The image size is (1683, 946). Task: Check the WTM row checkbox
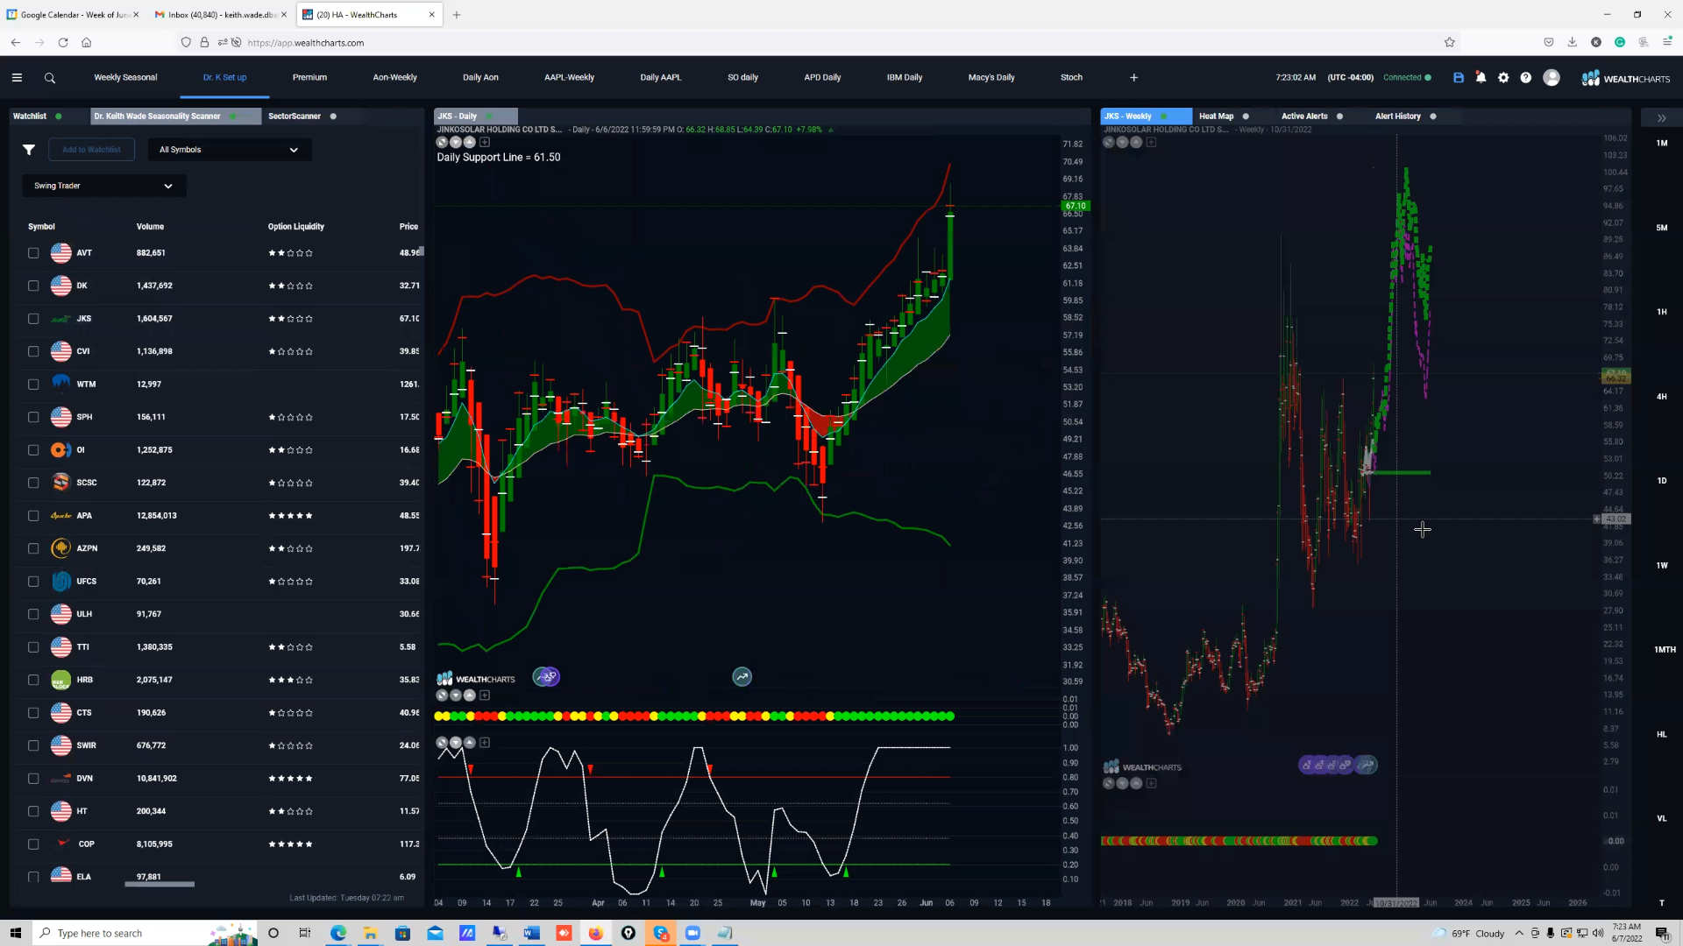33,385
